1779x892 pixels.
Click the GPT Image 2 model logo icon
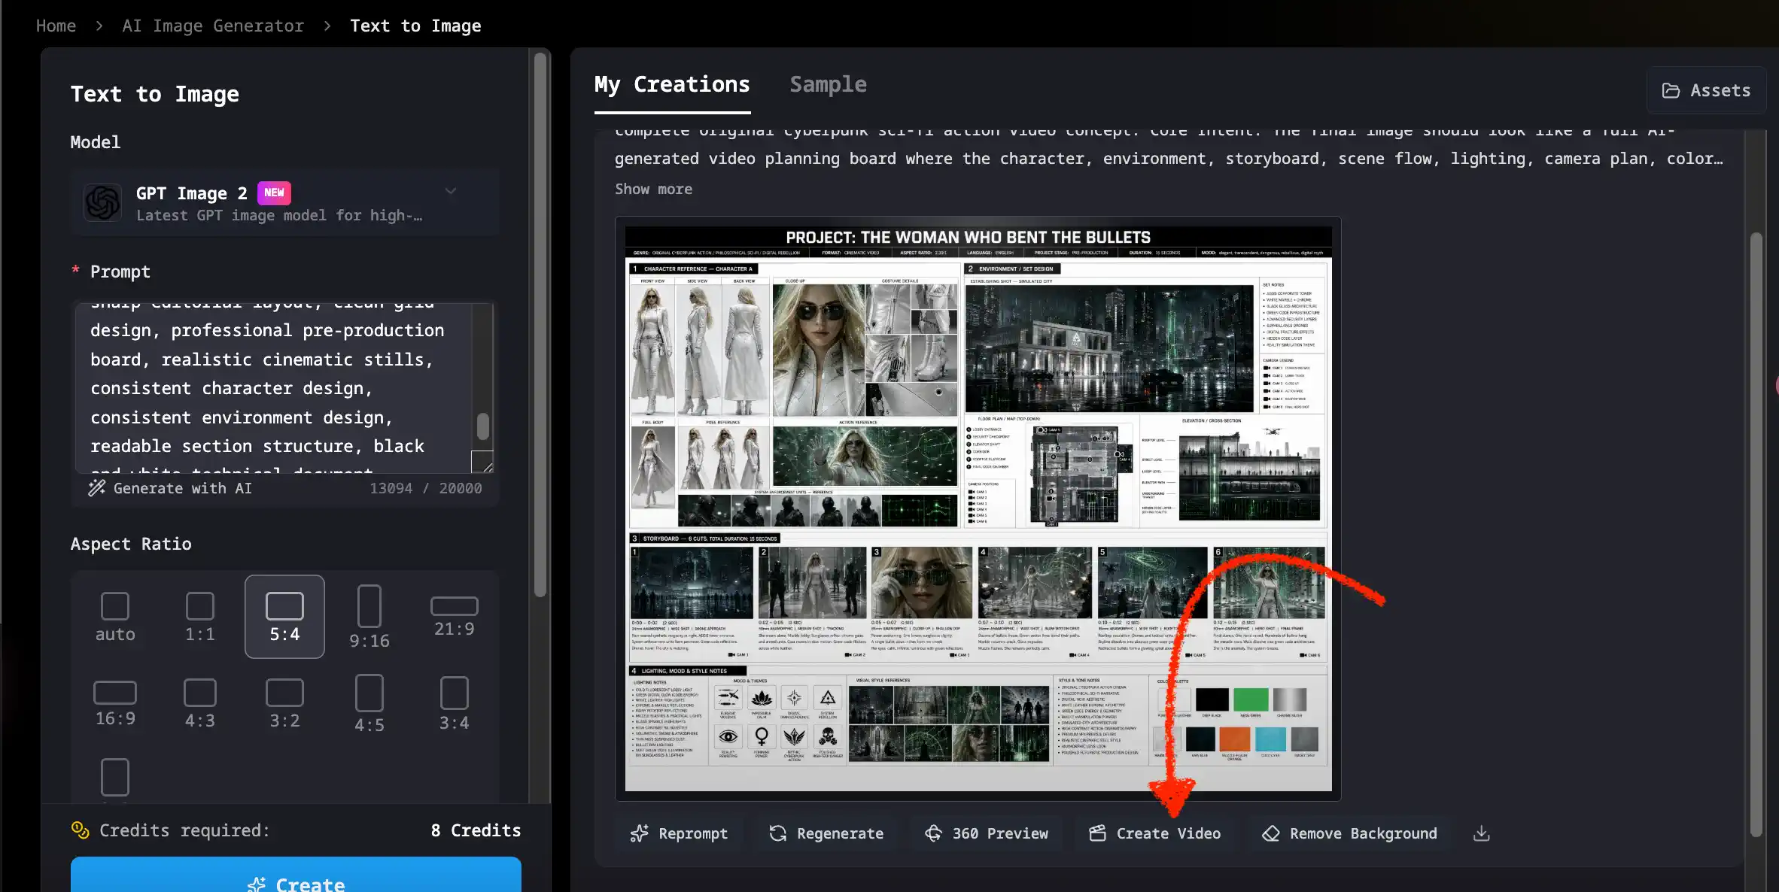point(103,202)
